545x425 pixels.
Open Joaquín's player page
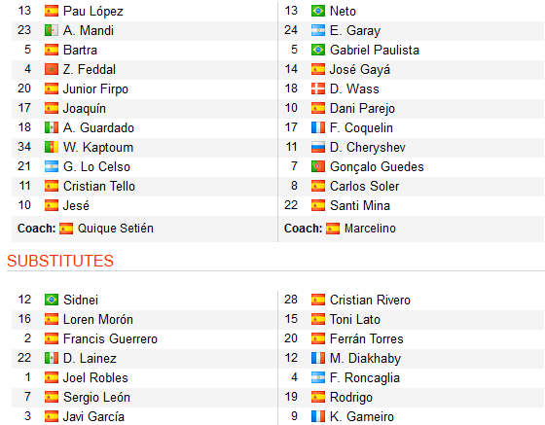click(x=85, y=109)
